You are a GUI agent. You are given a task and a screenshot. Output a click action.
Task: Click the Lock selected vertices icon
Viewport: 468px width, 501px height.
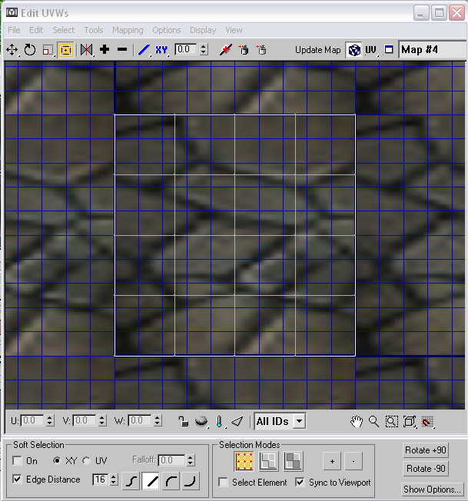pos(183,421)
